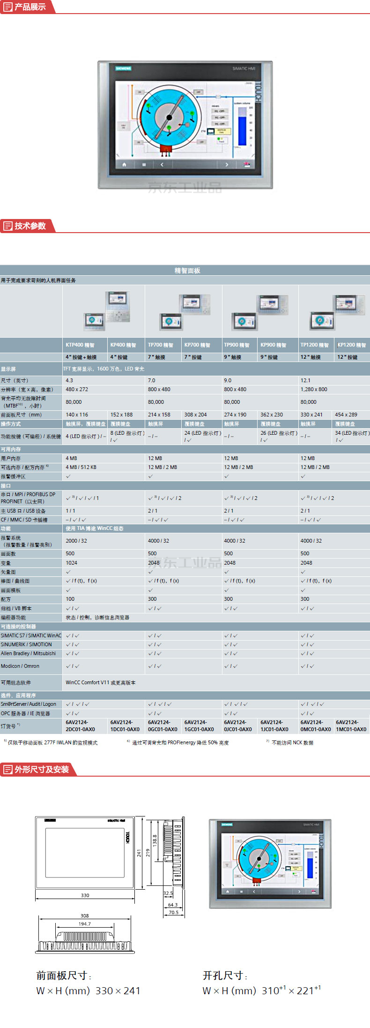Click the checkmark in 矢量图 row under KTP400 column
Viewport: 370px width, 1028px height.
pos(68,572)
